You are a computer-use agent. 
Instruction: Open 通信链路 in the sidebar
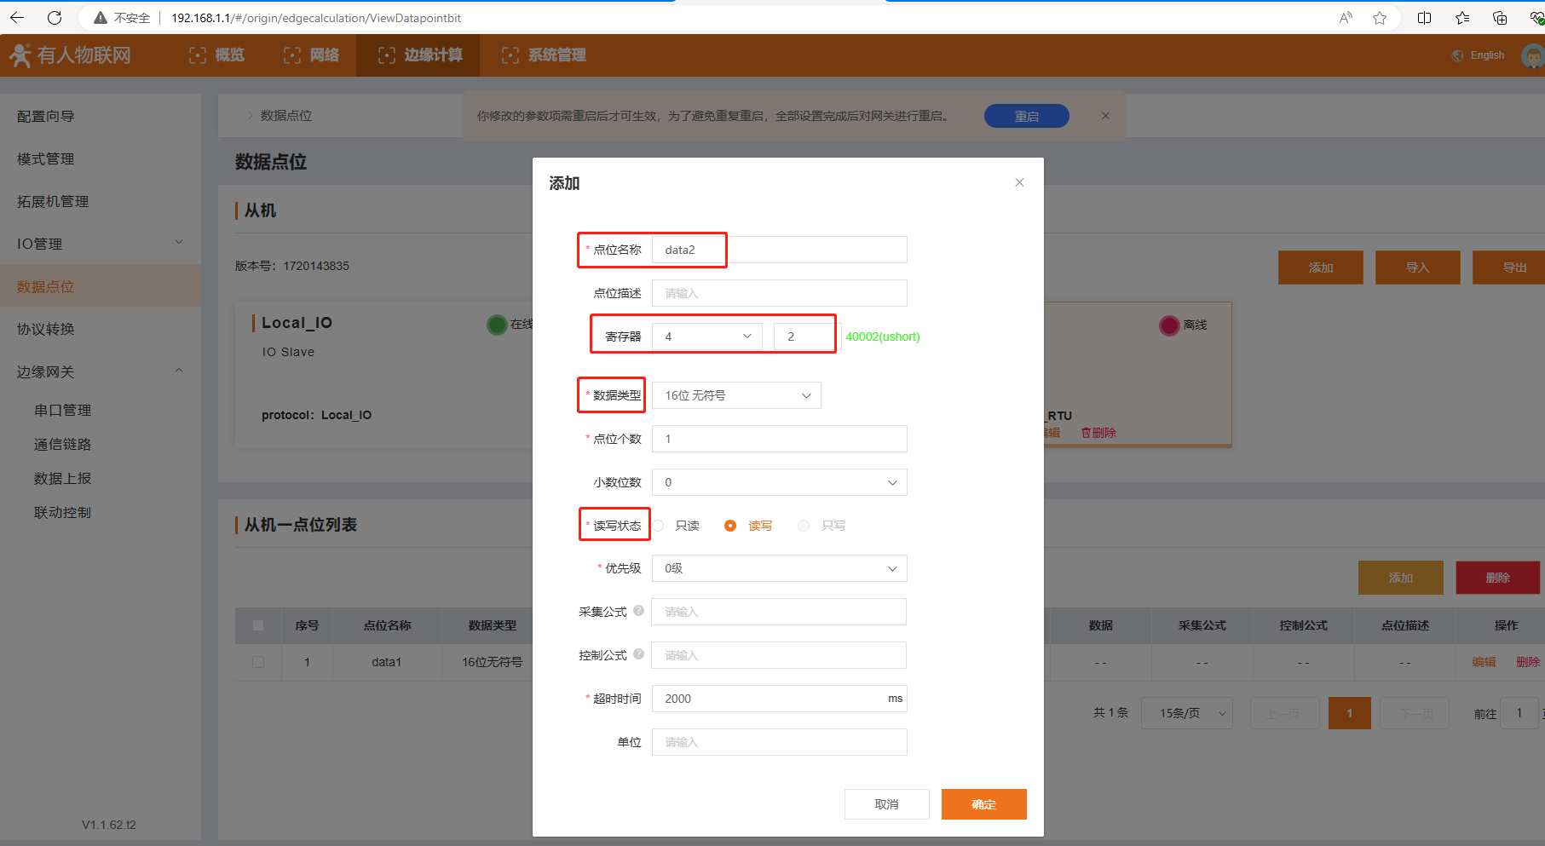pyautogui.click(x=63, y=444)
